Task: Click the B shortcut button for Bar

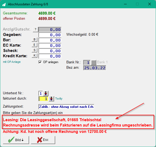Action: point(34,39)
